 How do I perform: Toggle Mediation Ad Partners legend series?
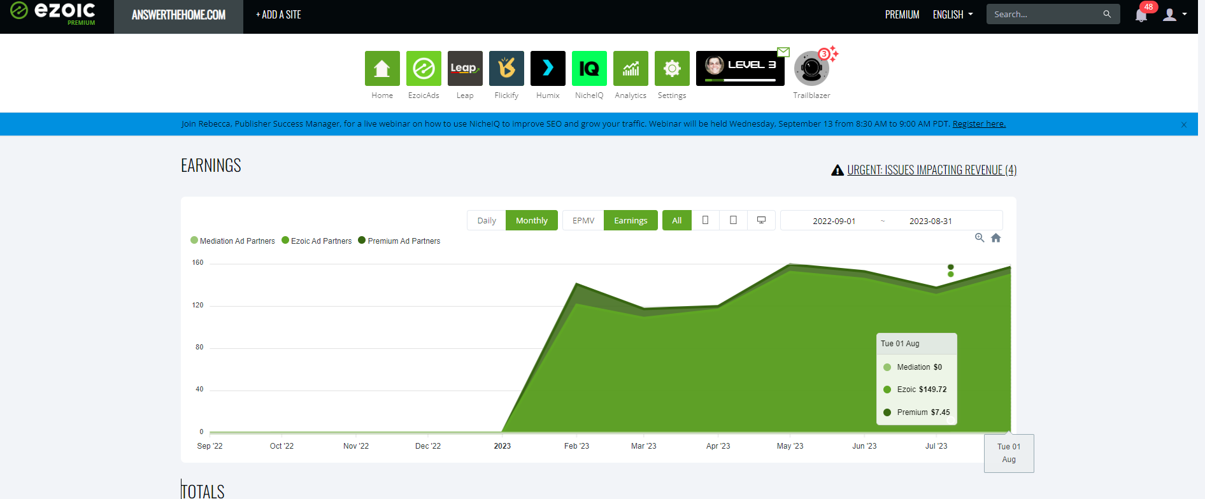point(232,241)
